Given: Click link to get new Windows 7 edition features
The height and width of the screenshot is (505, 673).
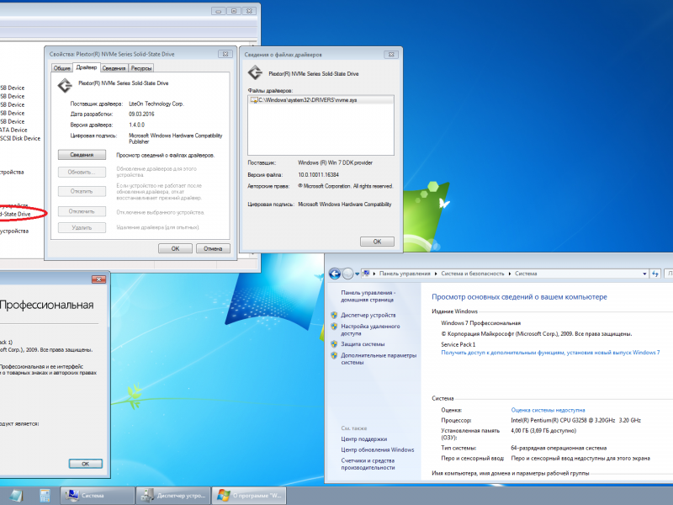Looking at the screenshot, I should [550, 352].
